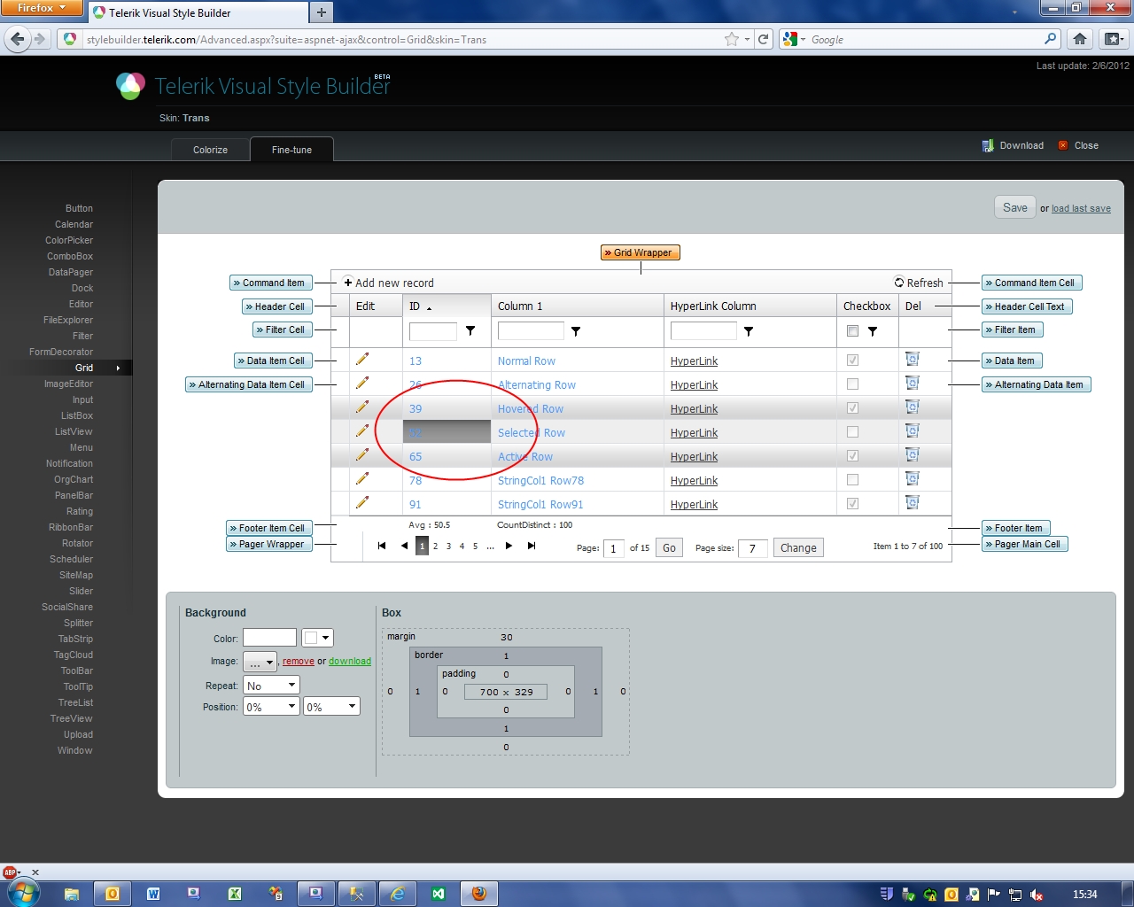Screen dimensions: 1134x907
Task: Open a new browser tab
Action: pyautogui.click(x=322, y=12)
